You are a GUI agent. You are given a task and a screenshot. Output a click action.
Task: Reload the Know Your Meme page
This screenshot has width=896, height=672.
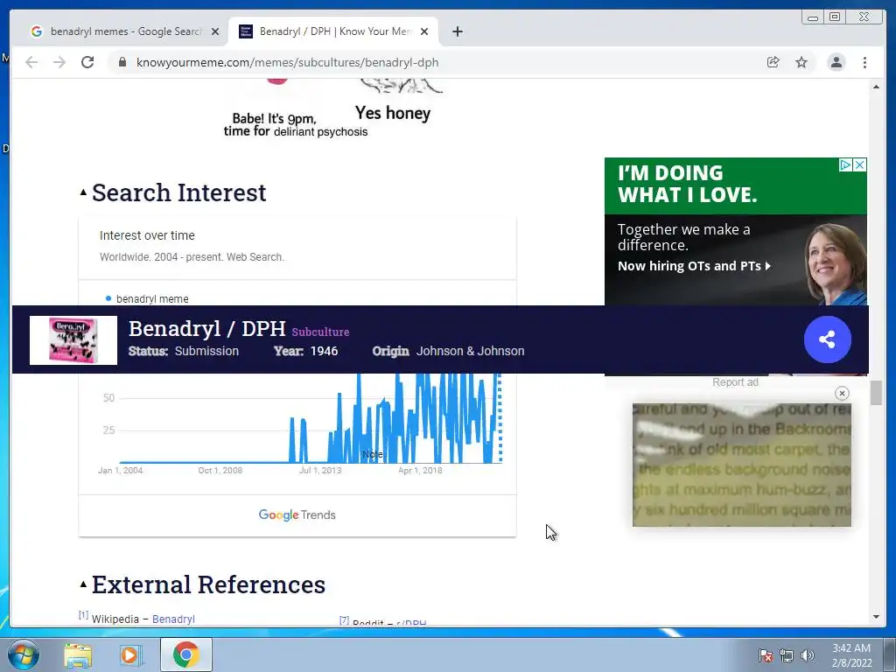click(87, 62)
